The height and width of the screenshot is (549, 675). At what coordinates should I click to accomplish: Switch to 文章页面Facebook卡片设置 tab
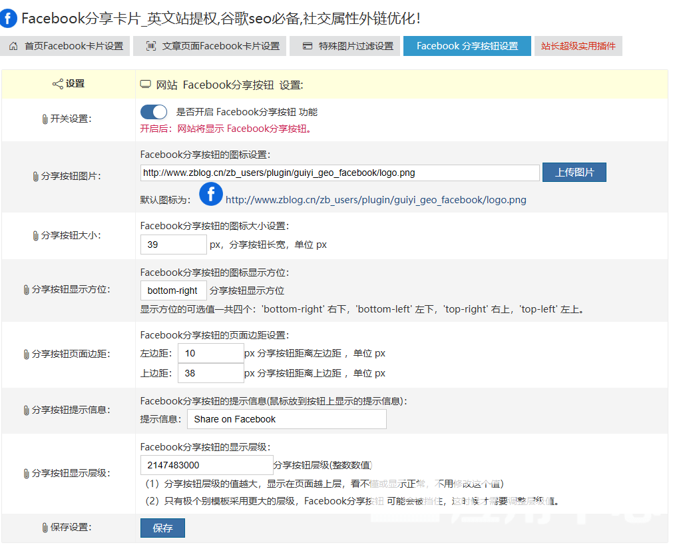click(210, 46)
